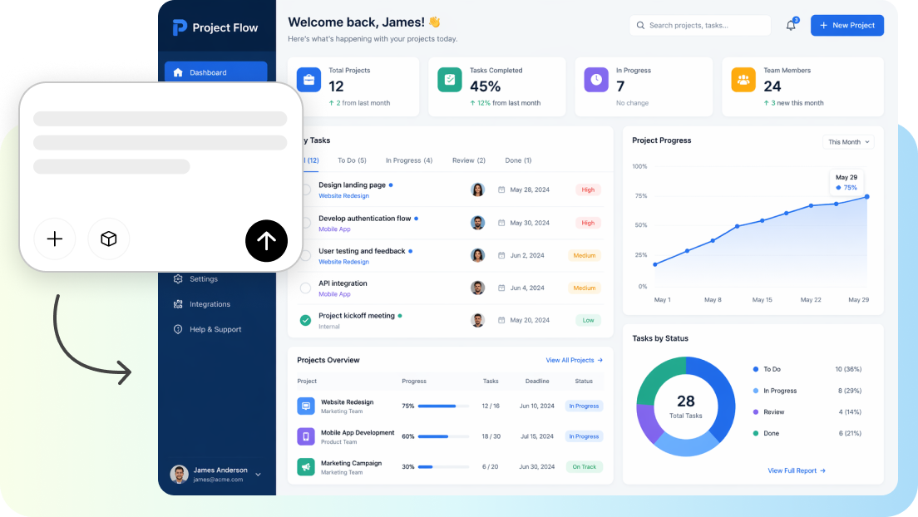This screenshot has height=517, width=918.
Task: Click the cube icon in prompt card
Action: (108, 239)
